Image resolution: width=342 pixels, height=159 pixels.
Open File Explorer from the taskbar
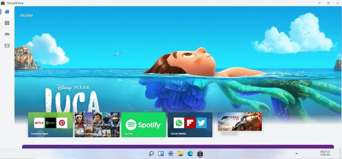click(x=180, y=154)
